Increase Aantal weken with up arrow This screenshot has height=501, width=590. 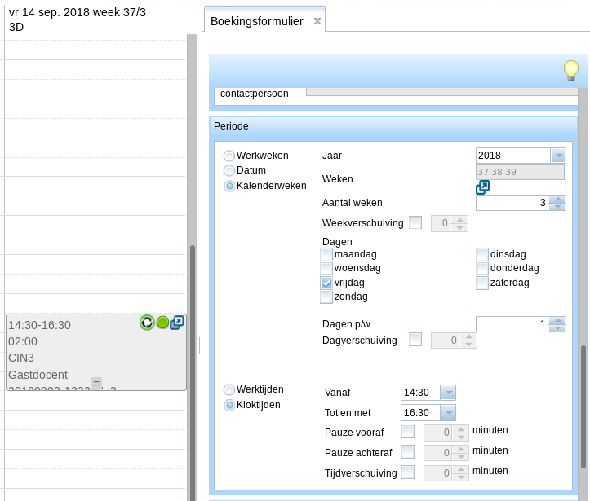coord(557,199)
